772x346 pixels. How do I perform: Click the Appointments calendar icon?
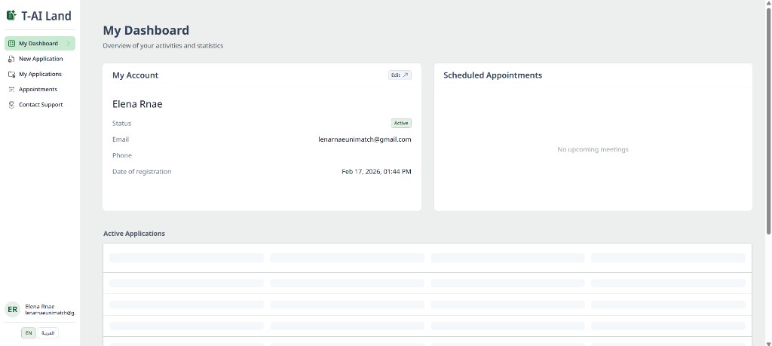point(12,90)
